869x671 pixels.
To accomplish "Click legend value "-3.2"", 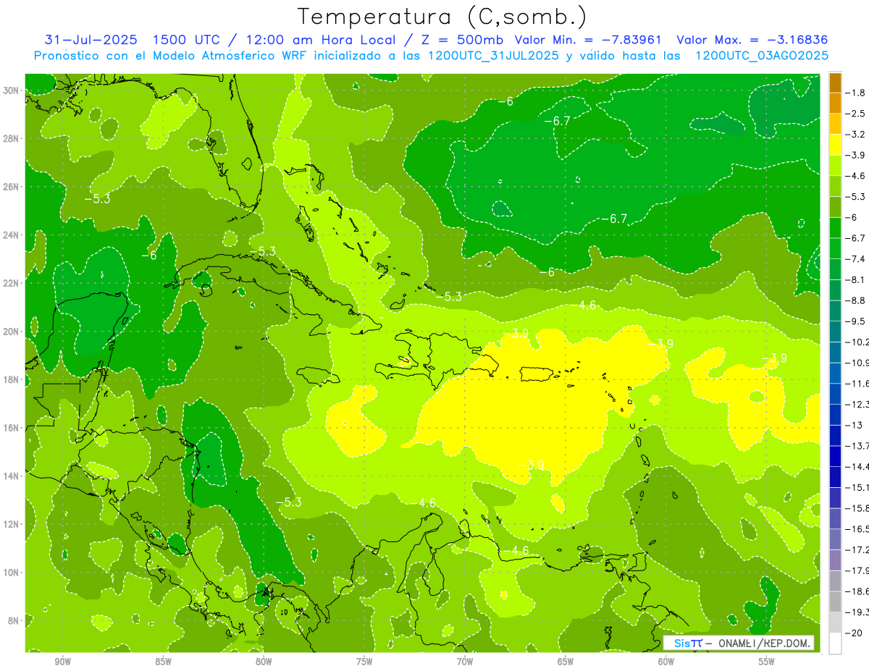I will (856, 135).
